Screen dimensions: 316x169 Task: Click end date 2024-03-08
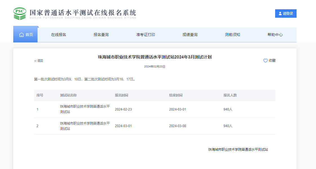point(178,126)
